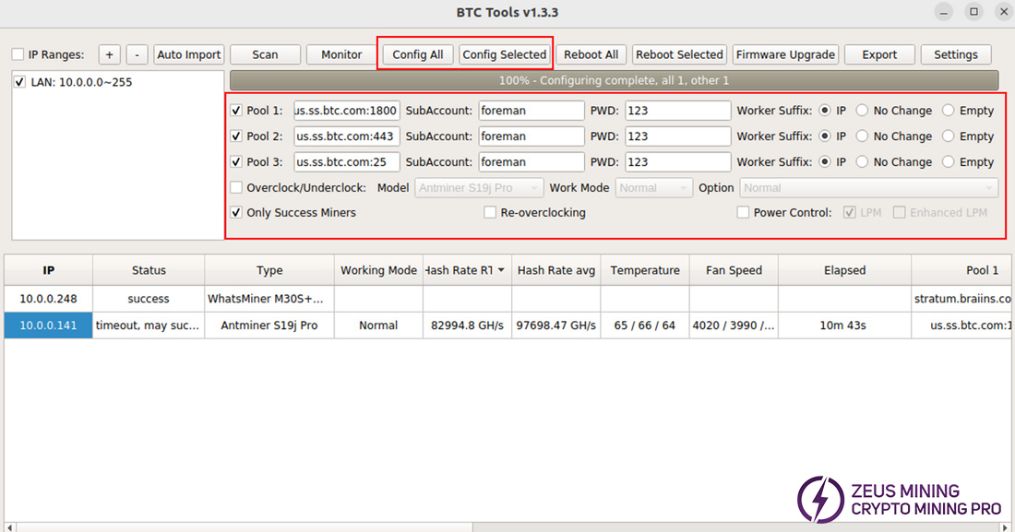Viewport: 1015px width, 532px height.
Task: Enable the Overclock/Underclock checkbox
Action: (237, 188)
